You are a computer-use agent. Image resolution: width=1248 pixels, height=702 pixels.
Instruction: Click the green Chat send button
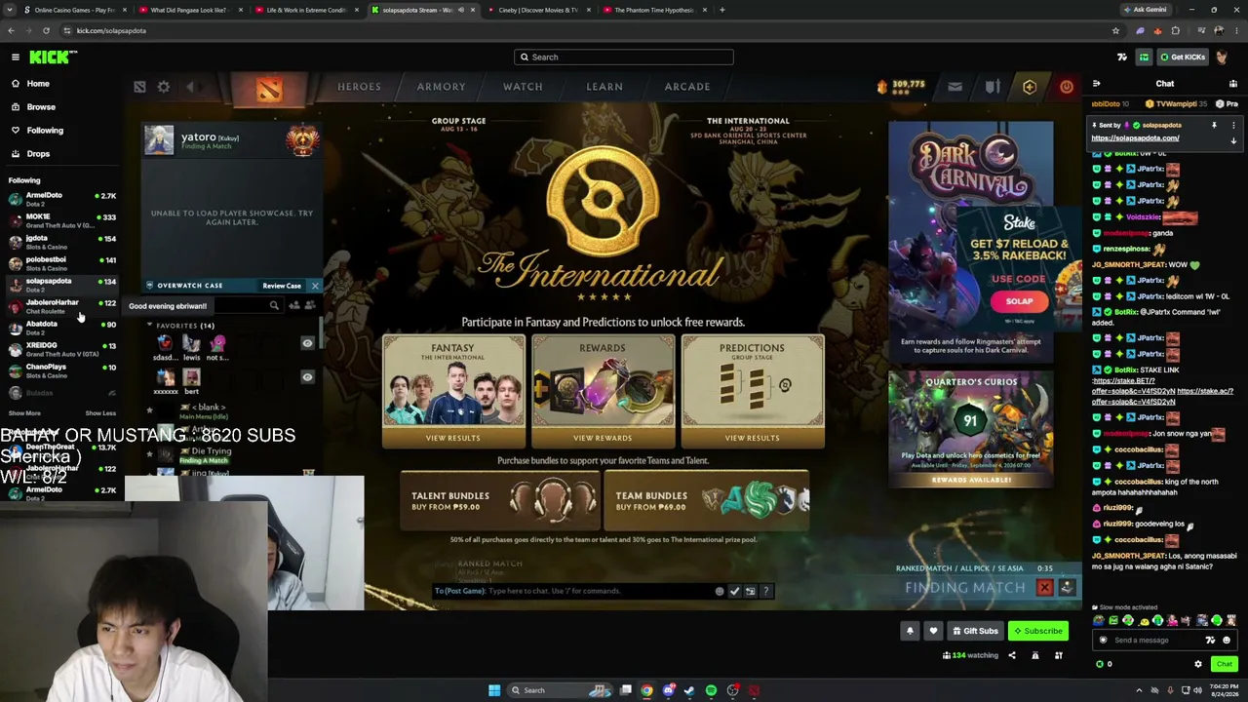pos(1224,665)
